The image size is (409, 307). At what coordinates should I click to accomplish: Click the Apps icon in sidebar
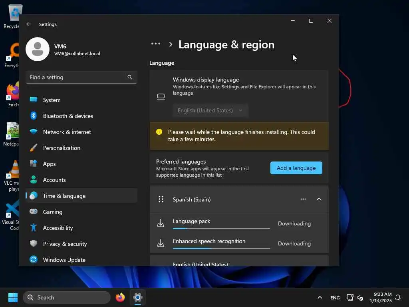tap(34, 163)
